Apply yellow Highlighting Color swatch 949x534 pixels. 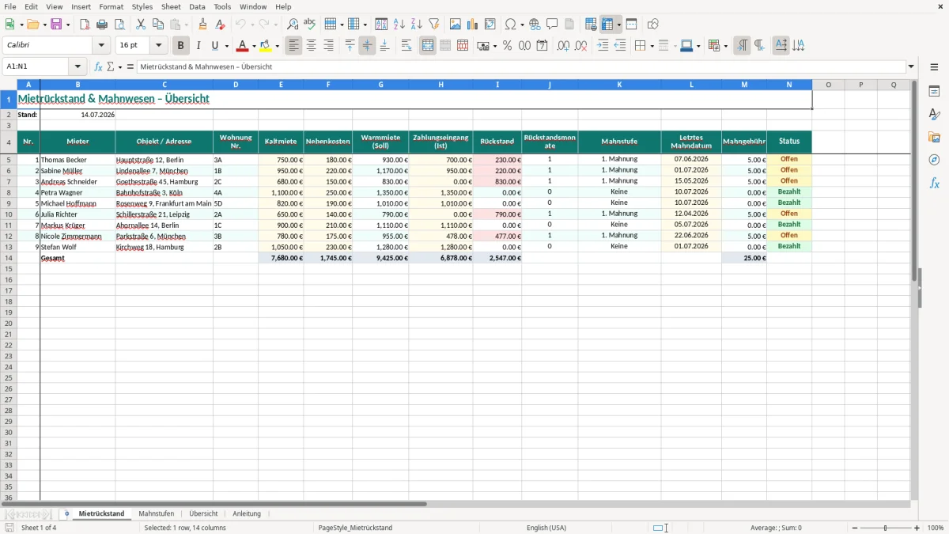[x=266, y=46]
